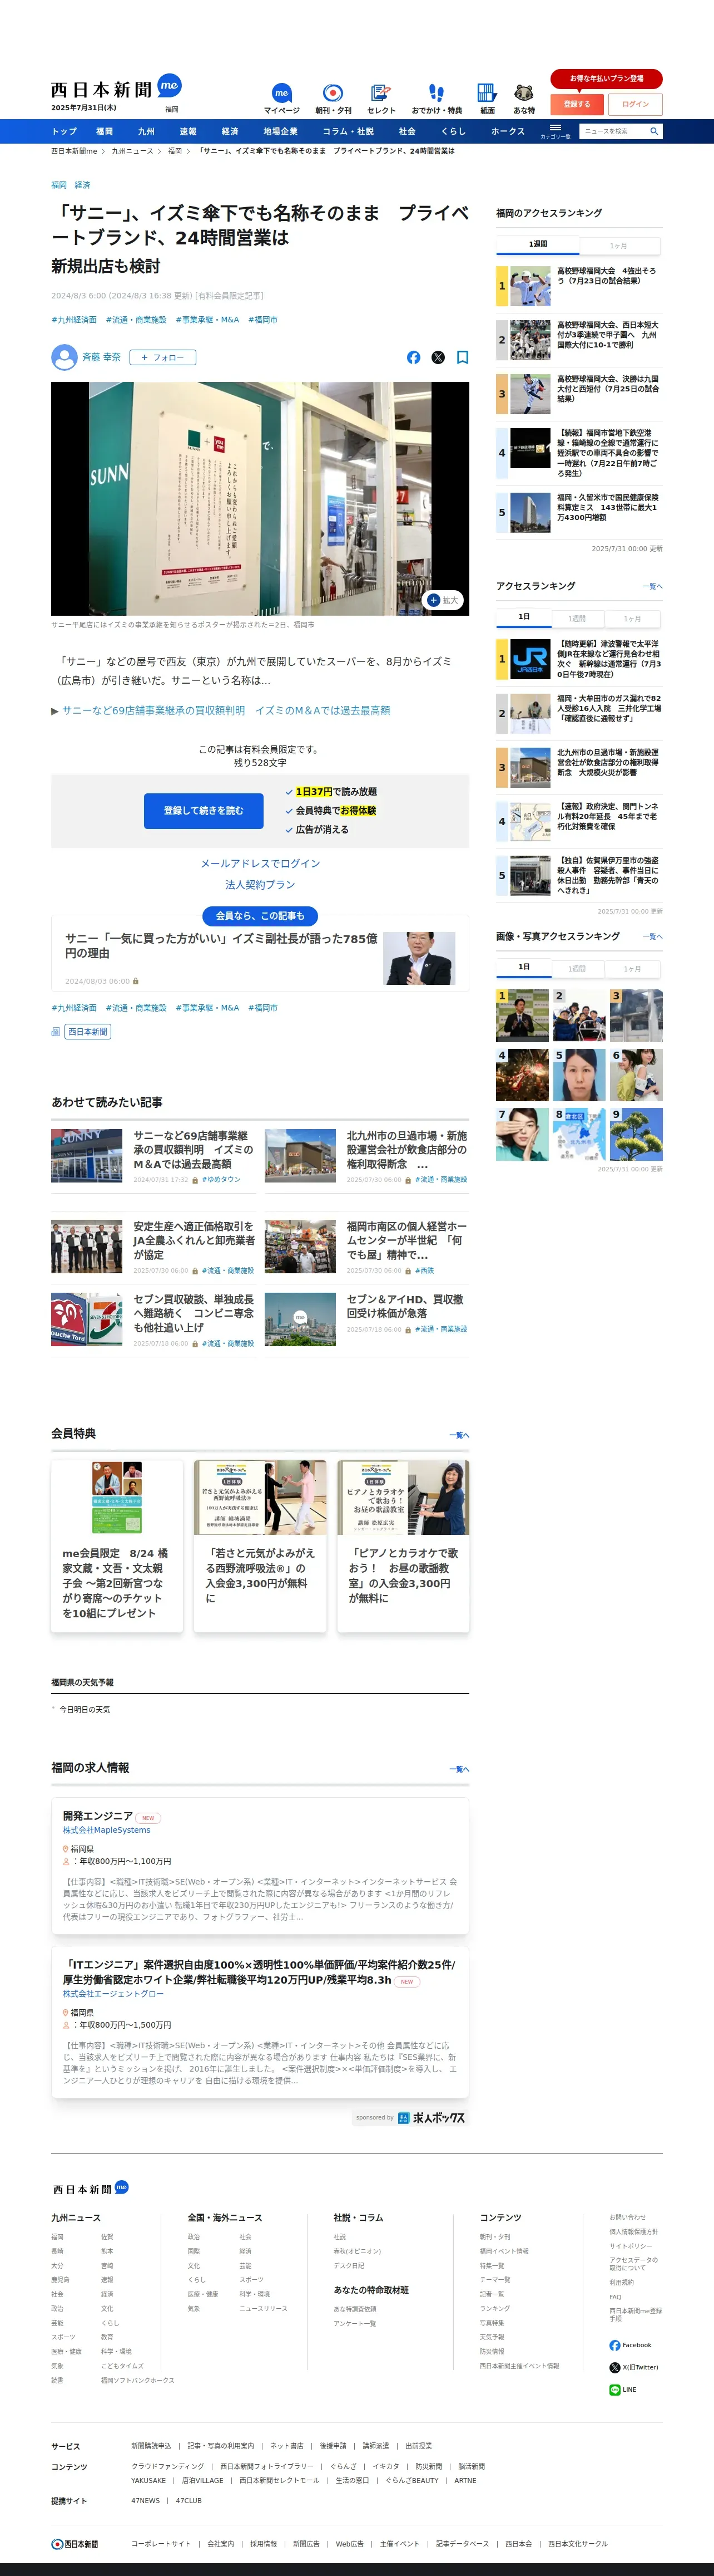The height and width of the screenshot is (2576, 714).
Task: Click the newspaper icon beside 西日本新聞 tag
Action: (x=56, y=1032)
